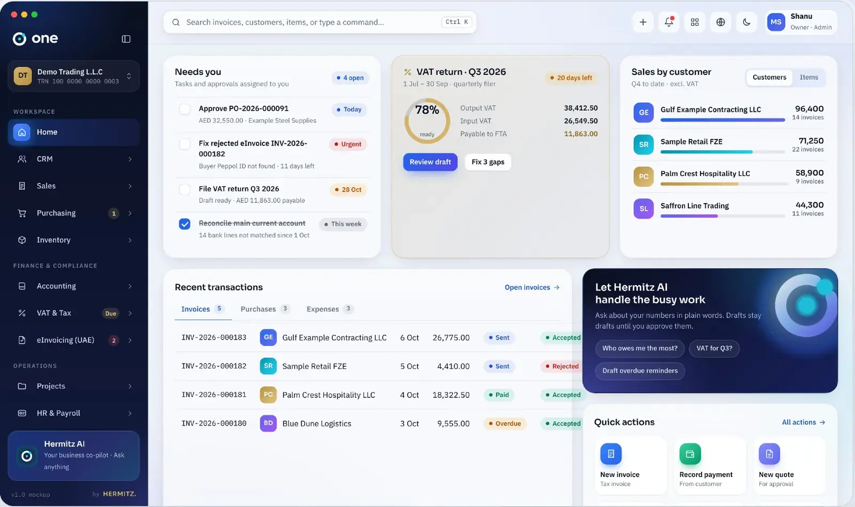Click the CRM people icon
The height and width of the screenshot is (507, 855).
pos(22,159)
